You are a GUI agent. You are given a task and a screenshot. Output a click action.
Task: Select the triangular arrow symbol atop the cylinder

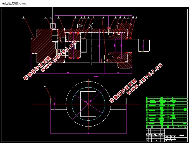(x=80, y=26)
